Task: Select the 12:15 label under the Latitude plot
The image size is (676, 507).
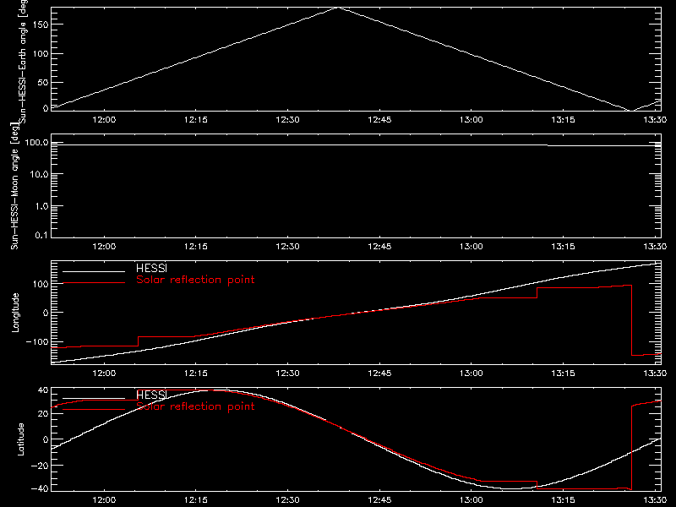Action: click(196, 499)
